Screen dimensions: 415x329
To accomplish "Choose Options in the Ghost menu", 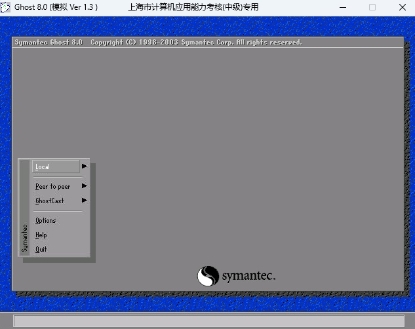I will [45, 221].
